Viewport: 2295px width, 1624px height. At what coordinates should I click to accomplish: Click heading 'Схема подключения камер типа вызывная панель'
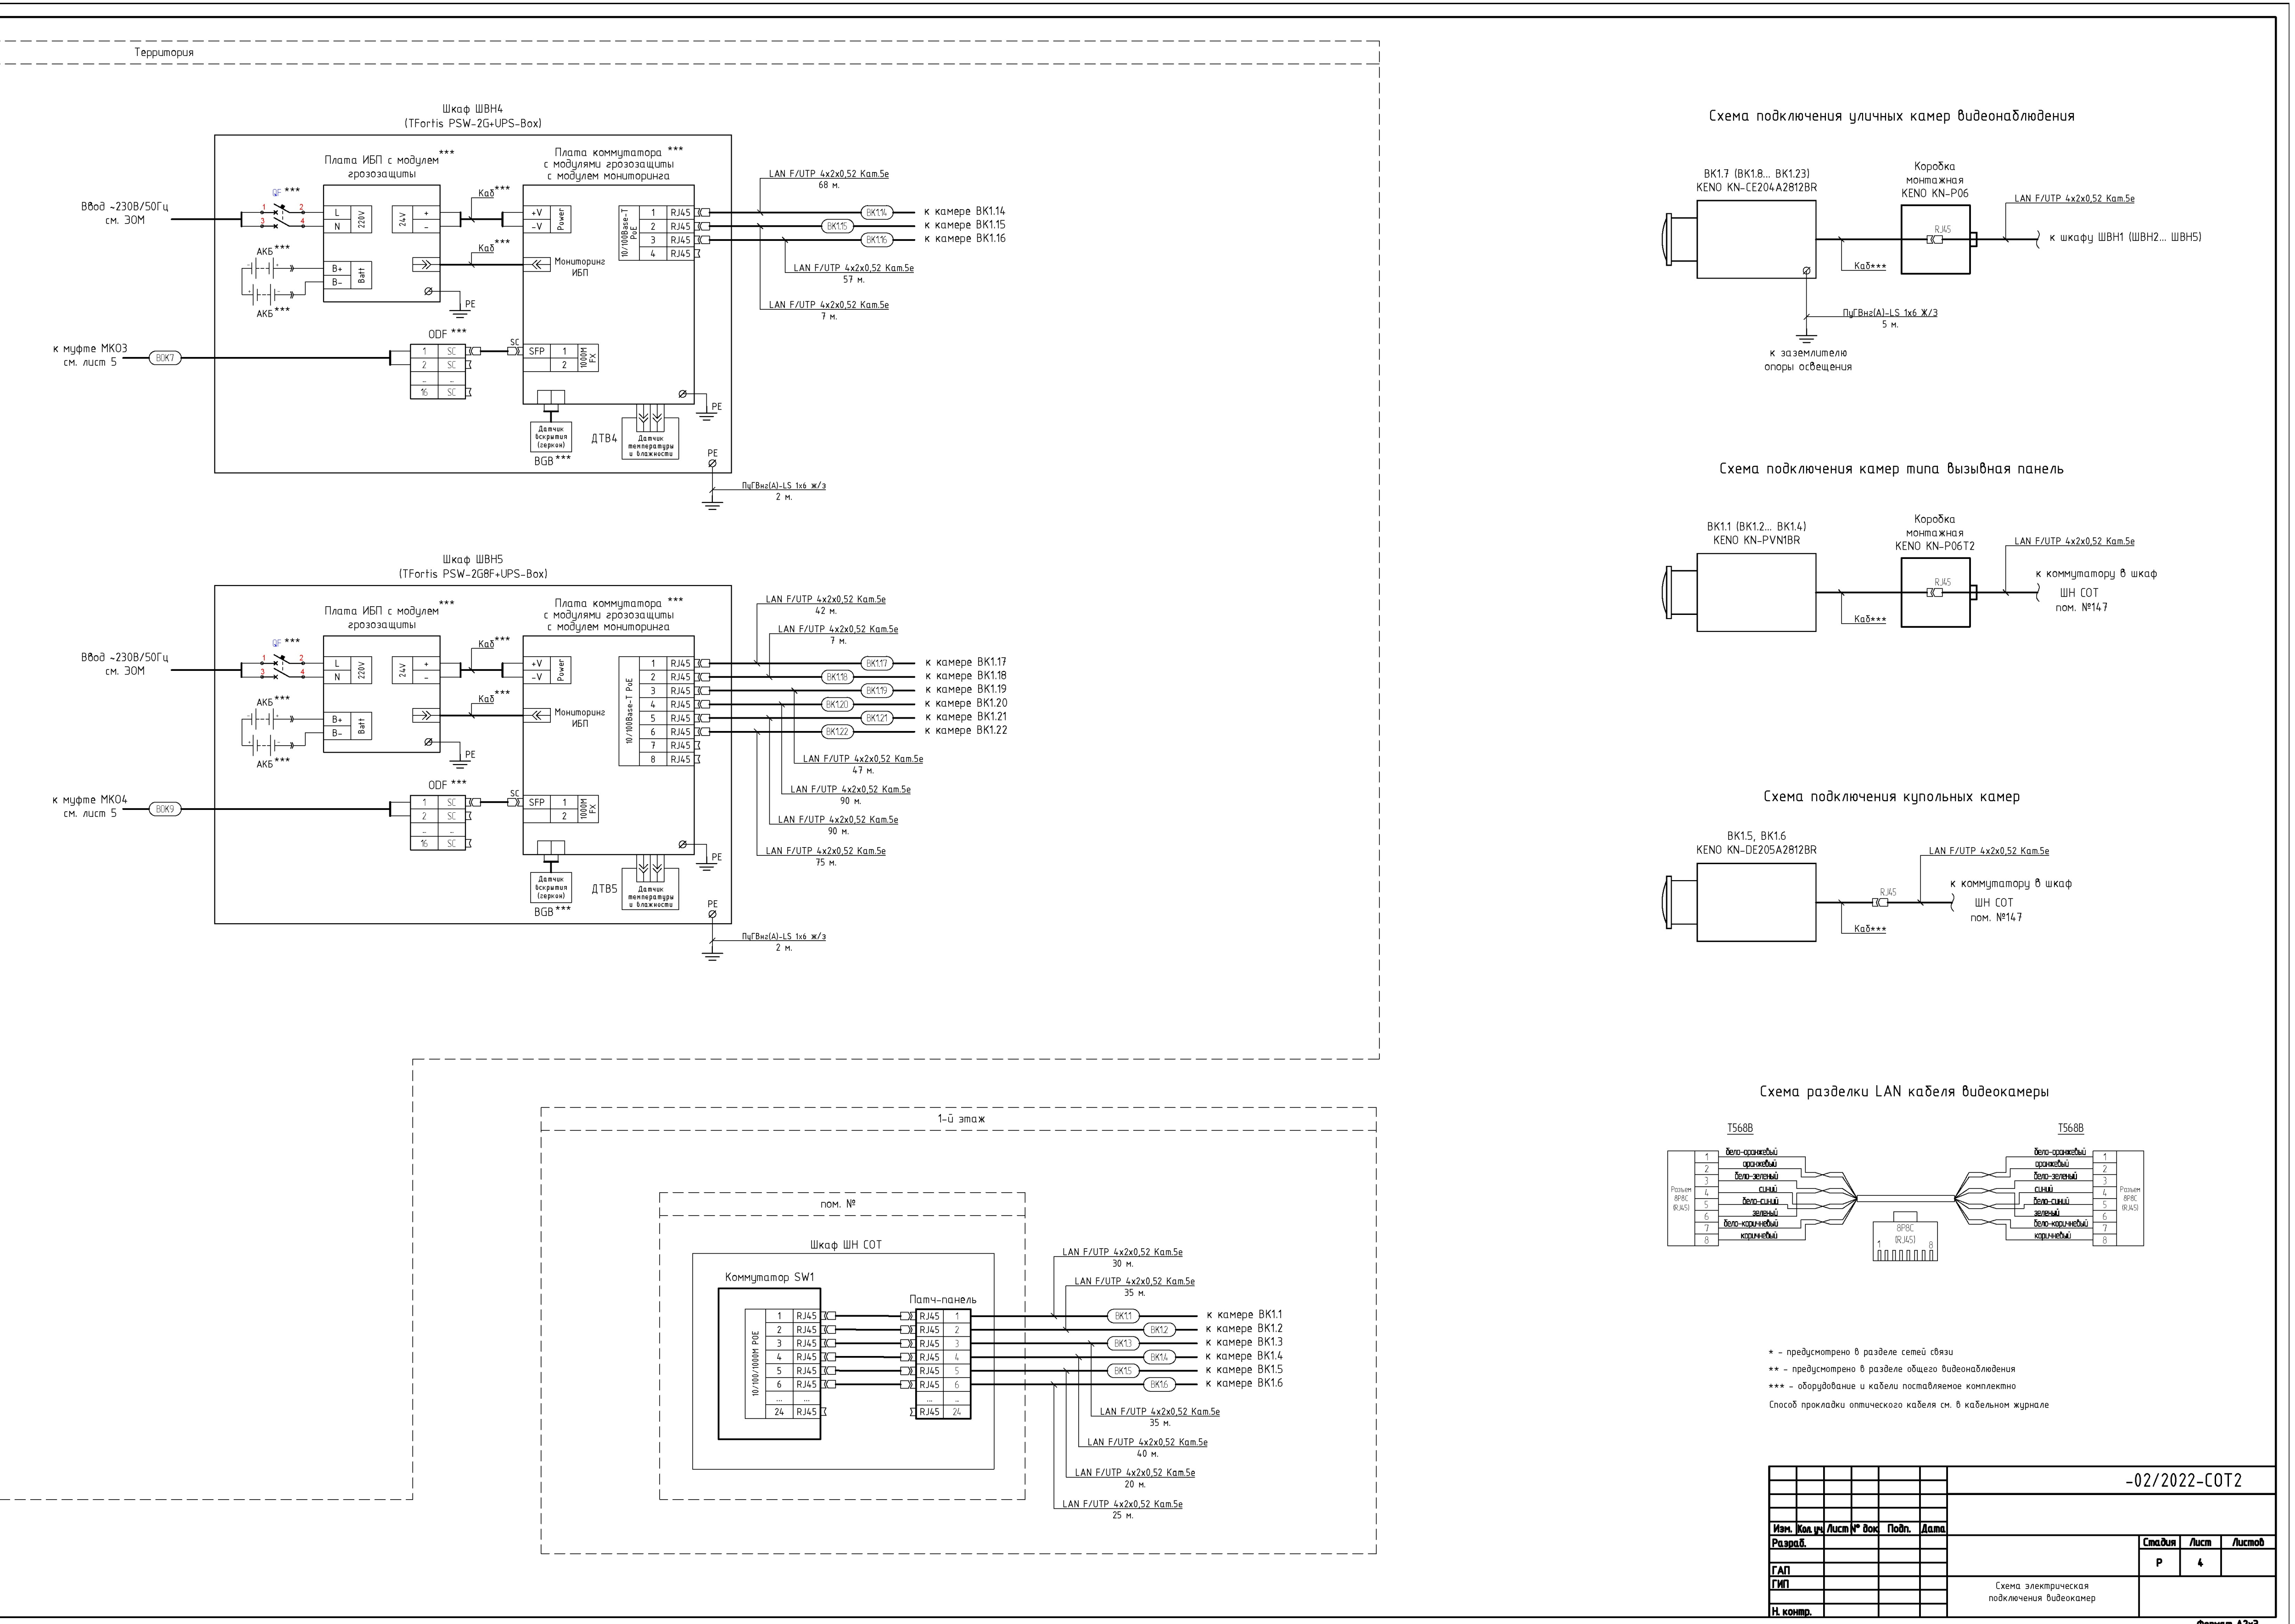1891,469
